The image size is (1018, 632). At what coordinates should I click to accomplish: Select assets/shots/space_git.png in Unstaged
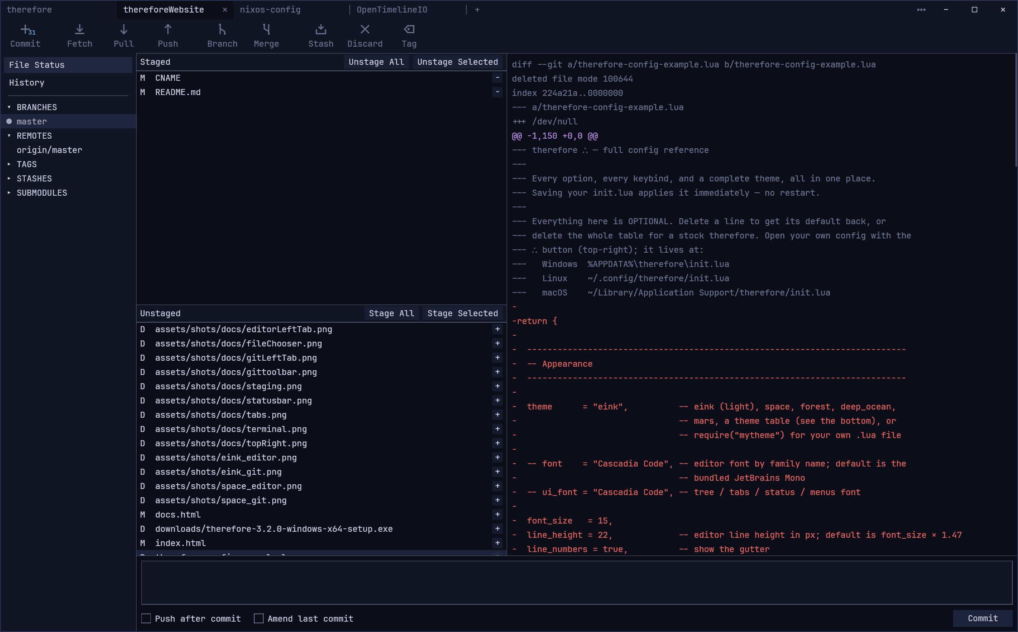pyautogui.click(x=321, y=500)
